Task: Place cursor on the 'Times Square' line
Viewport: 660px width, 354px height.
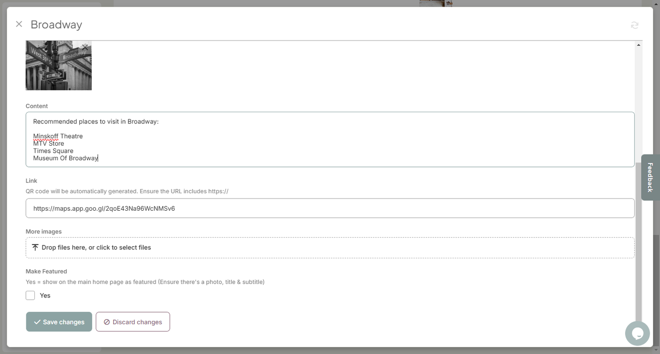Action: click(53, 151)
